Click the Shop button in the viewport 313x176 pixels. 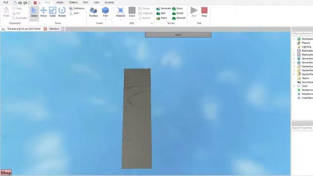[6, 173]
